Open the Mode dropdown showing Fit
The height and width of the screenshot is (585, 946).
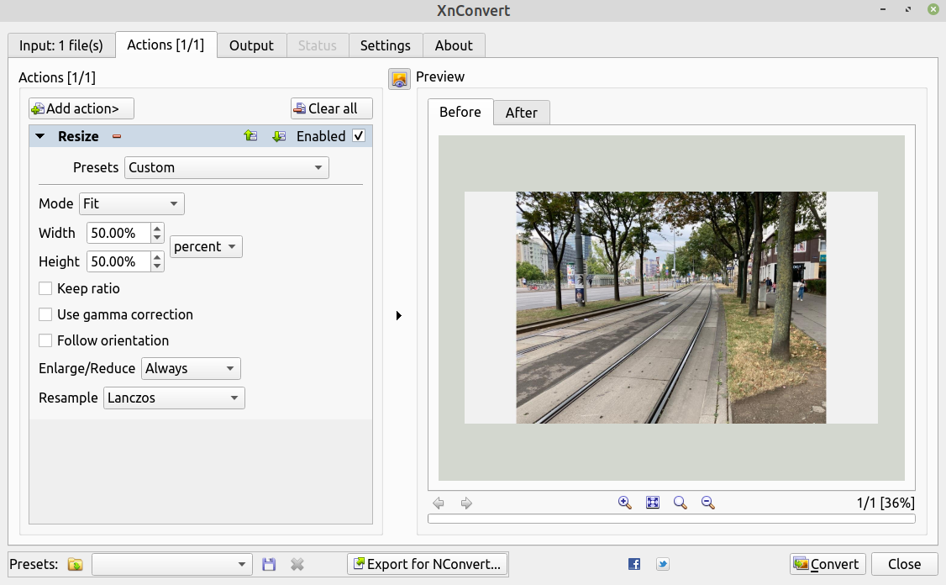tap(132, 203)
